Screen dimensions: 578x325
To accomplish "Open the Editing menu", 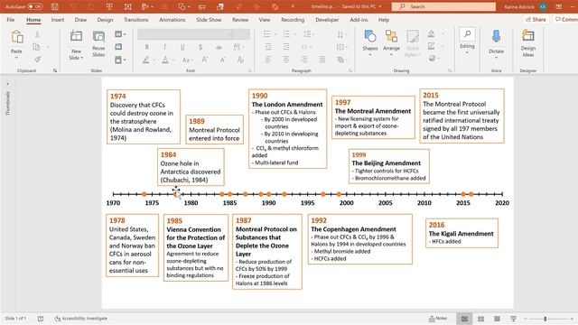I will [x=467, y=41].
